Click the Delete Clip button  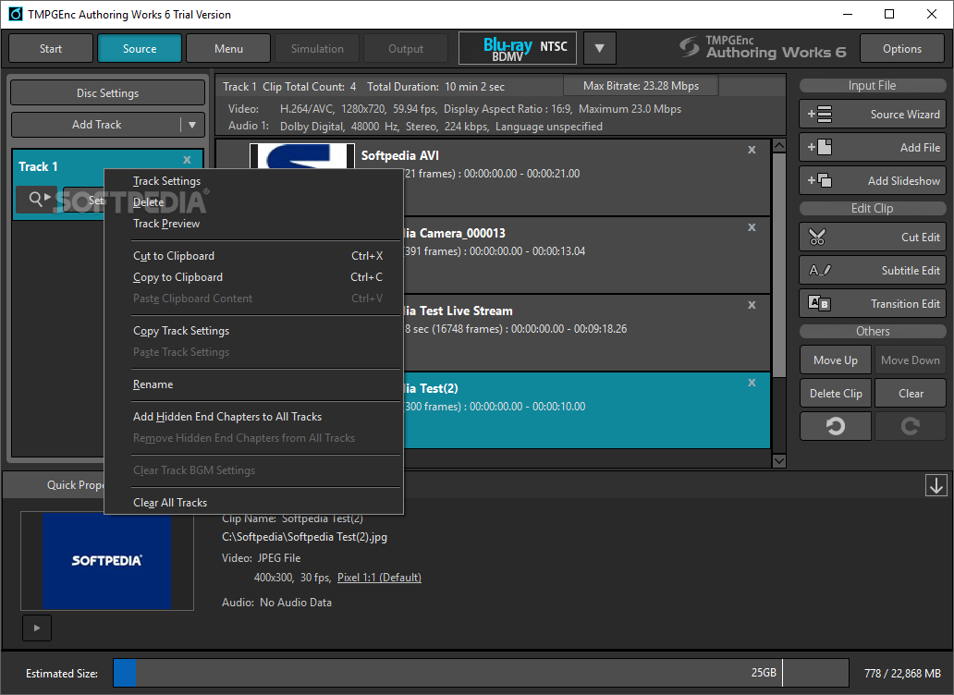pos(836,394)
